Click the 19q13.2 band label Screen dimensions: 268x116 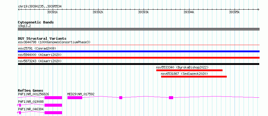pos(24,26)
